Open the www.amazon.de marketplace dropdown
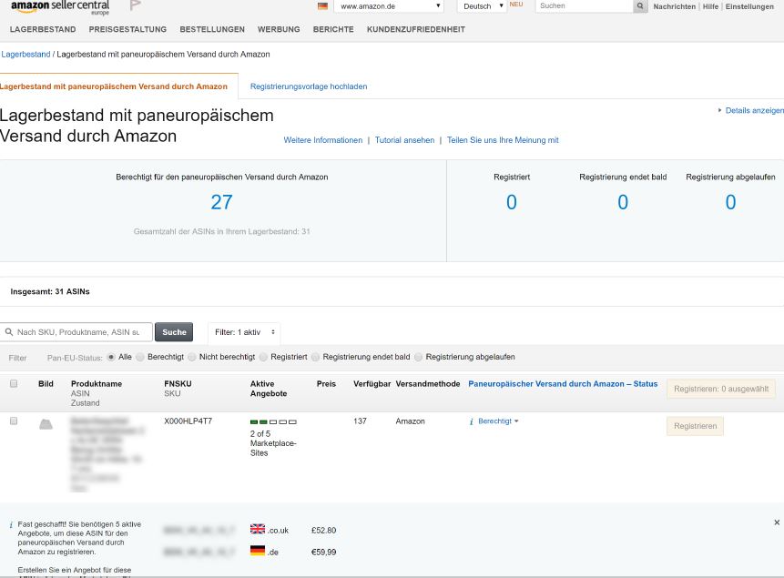The image size is (784, 578). pyautogui.click(x=389, y=6)
